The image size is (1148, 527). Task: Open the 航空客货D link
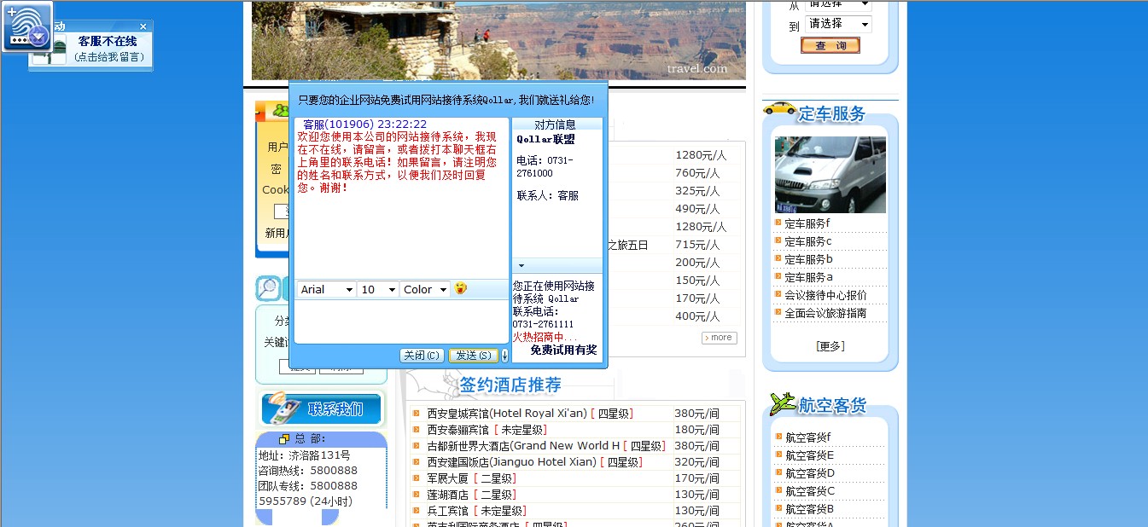pos(810,473)
